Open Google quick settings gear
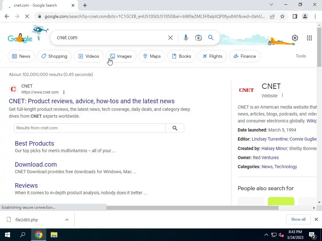 (x=295, y=38)
